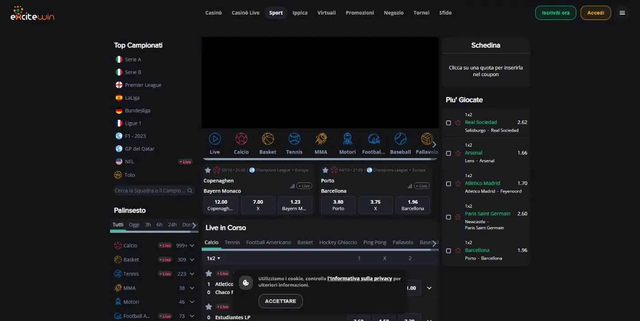
Task: Open the Baseball sport icon
Action: click(400, 139)
